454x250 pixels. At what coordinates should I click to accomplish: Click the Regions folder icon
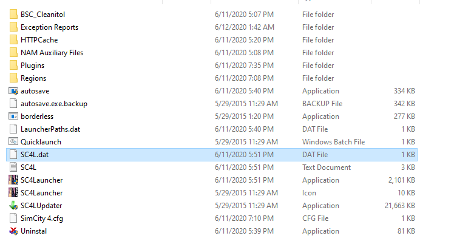[x=13, y=78]
